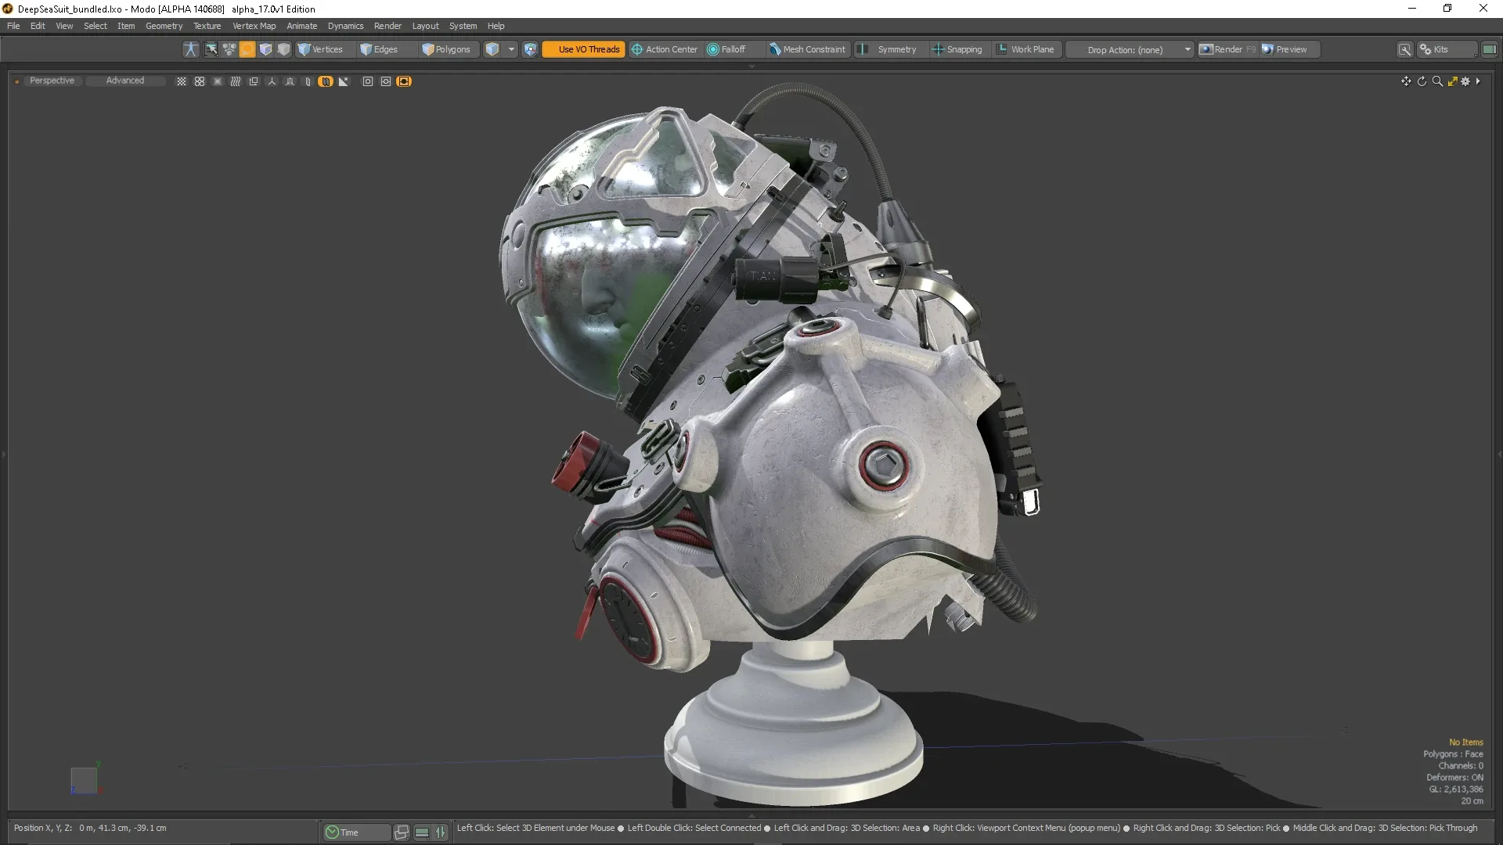Click the three-pronged axis icon in the viewport toolbar
Image resolution: width=1503 pixels, height=845 pixels.
(x=272, y=81)
